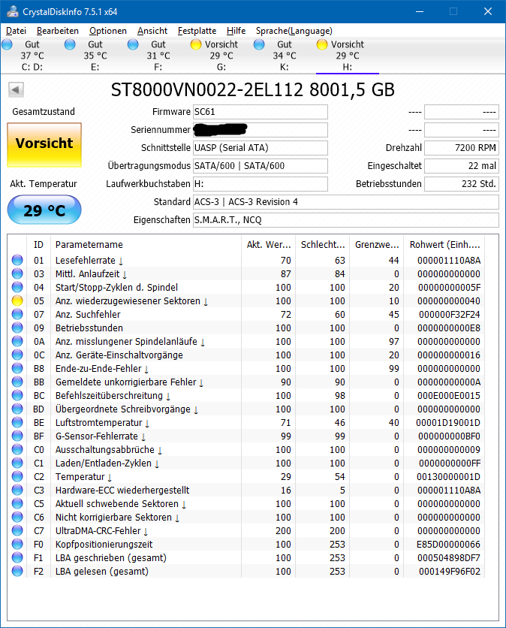Click status icon for UltraDMA-CRC-Fehler
506x628 pixels.
17,530
